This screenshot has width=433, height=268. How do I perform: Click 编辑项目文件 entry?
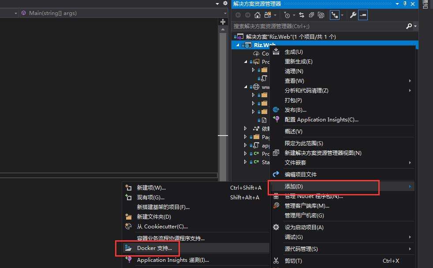click(x=343, y=174)
